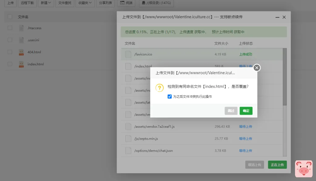Click /favicon.ico in the upload list

coord(143,54)
